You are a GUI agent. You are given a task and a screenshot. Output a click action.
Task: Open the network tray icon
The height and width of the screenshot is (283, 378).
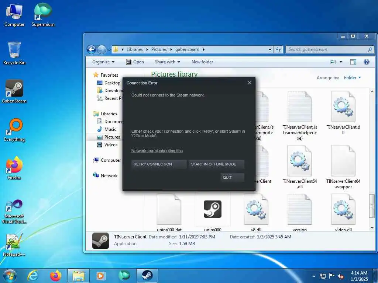point(323,276)
